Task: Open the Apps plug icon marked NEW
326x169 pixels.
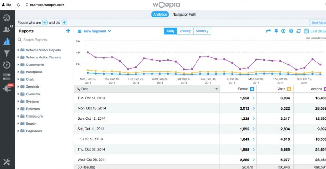Action: [x=7, y=89]
